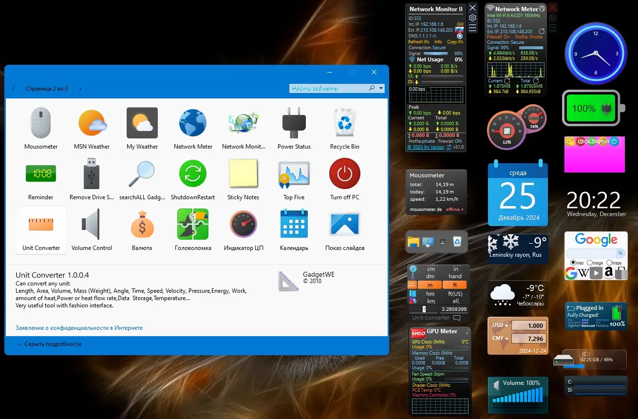Click the Найти гаджеты search field
Viewport: 638px width, 419px height.
329,88
